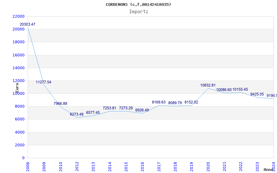Click the data label 8089.79
The height and width of the screenshot is (173, 277).
point(175,103)
